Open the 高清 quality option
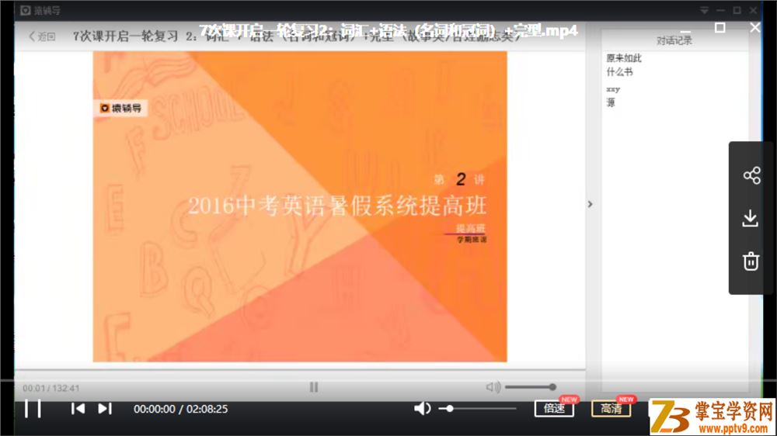Screen dimensions: 777x436 (611, 409)
